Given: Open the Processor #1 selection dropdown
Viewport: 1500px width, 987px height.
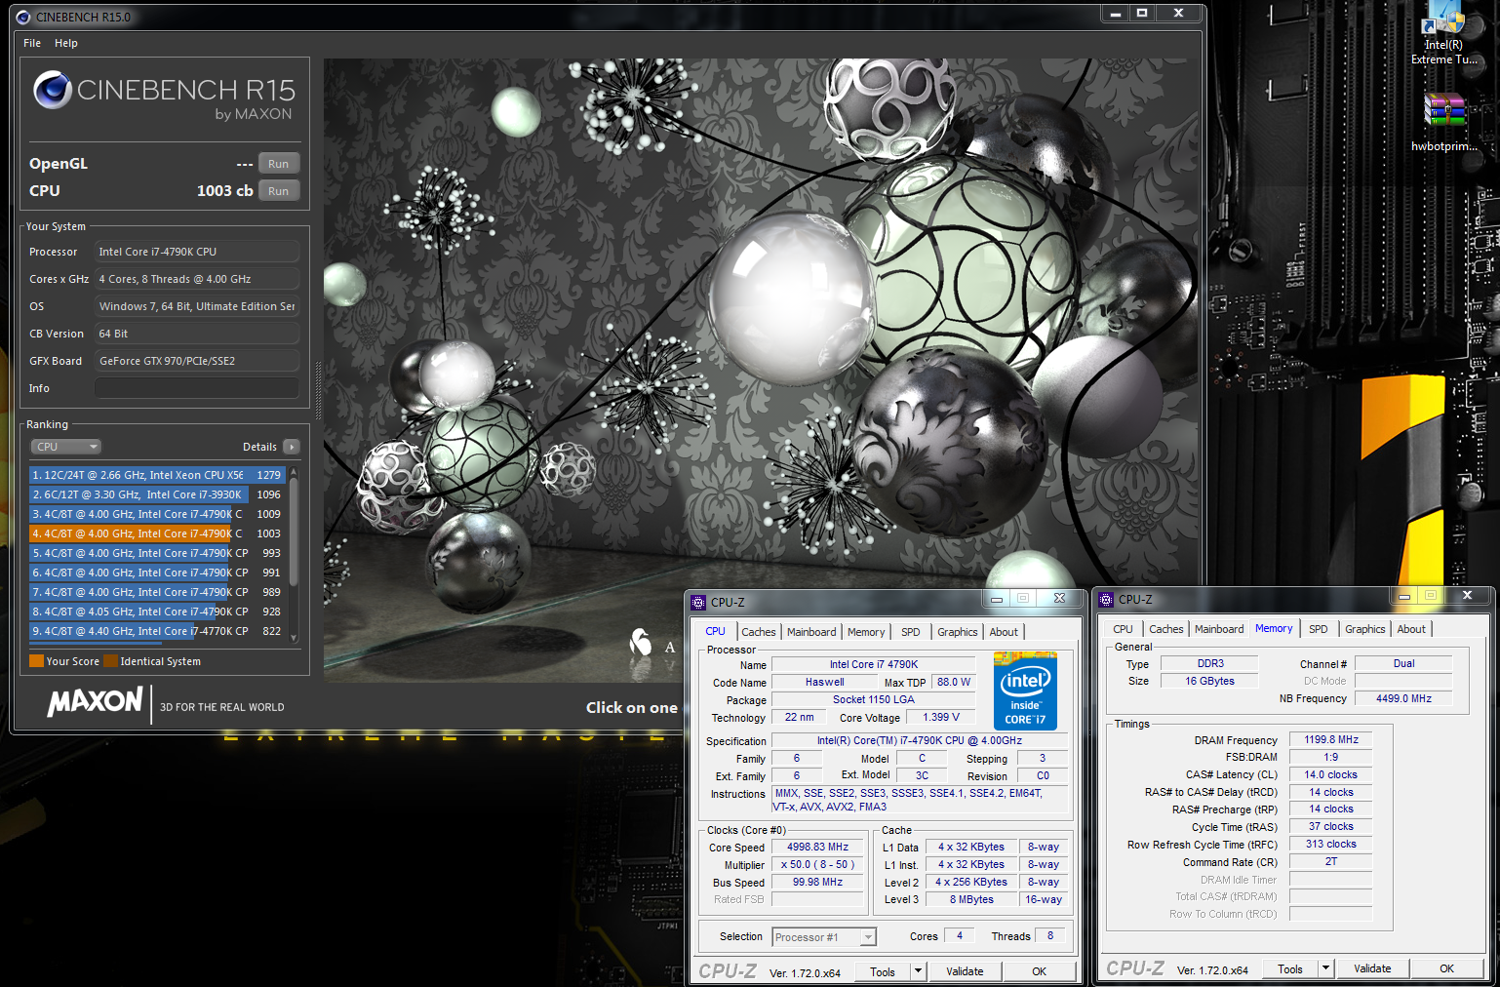Looking at the screenshot, I should pos(824,937).
